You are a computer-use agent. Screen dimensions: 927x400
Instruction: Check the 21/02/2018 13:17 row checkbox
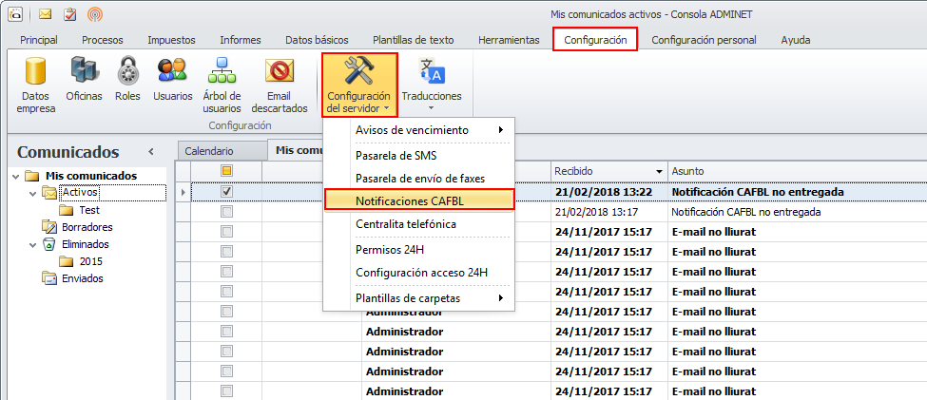click(x=226, y=212)
